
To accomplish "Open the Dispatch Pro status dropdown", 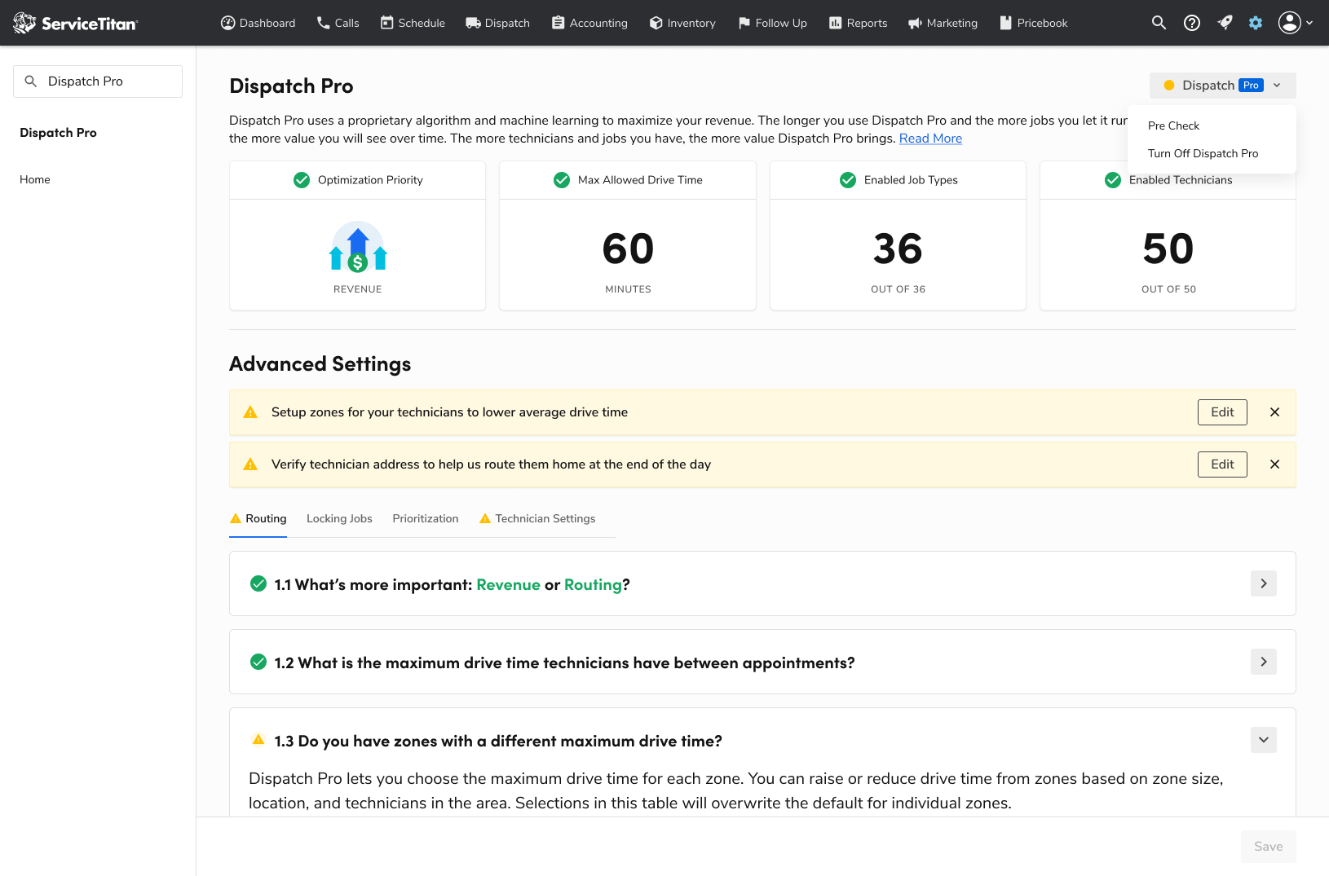I will 1222,86.
